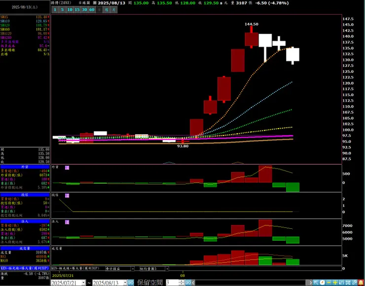Click the red alert bell icon
Viewport: 365px width, 286px height.
(361, 283)
